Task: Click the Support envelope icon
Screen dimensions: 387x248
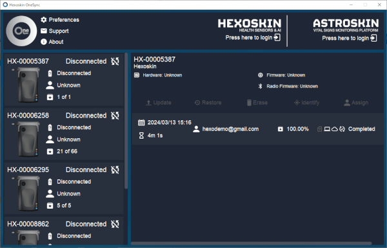Action: (x=44, y=31)
